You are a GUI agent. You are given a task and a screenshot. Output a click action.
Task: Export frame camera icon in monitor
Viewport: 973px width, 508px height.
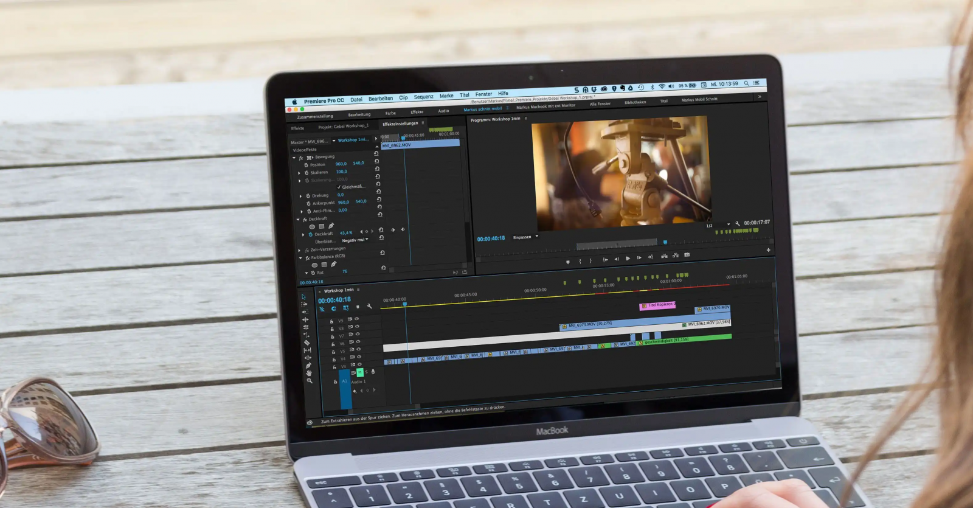(687, 255)
